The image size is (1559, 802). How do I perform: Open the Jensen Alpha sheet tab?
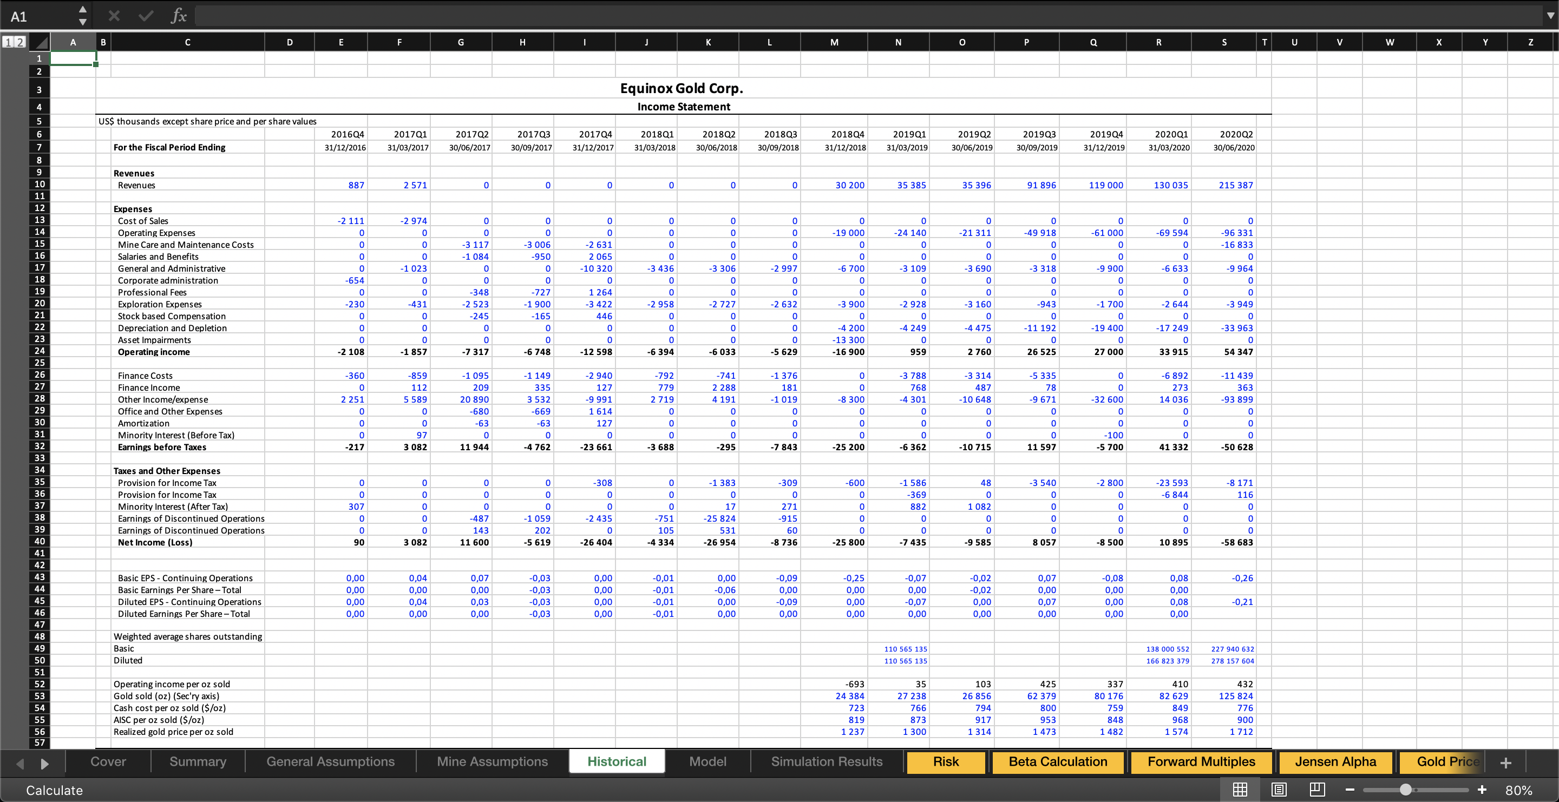1335,761
